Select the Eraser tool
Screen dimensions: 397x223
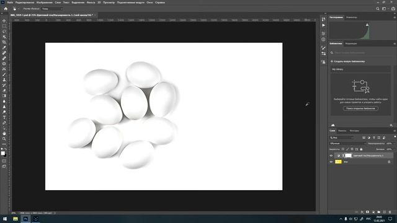click(4, 90)
